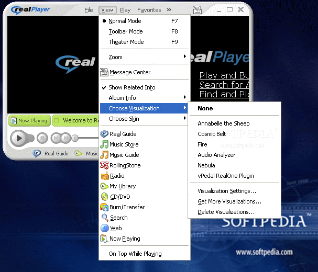Screen dimensions: 318x272
Task: Open Choose Visualization submenu
Action: 145,108
